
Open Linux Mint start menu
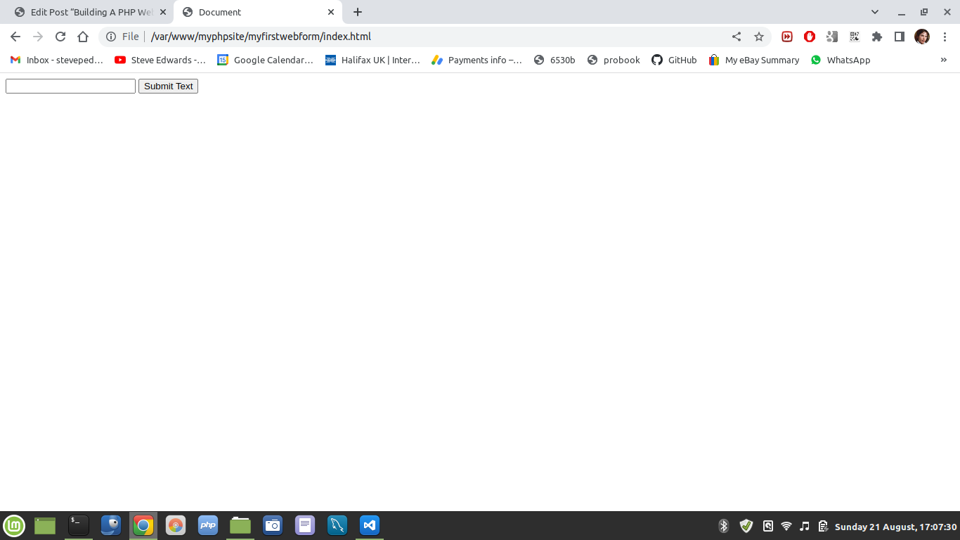coord(14,525)
